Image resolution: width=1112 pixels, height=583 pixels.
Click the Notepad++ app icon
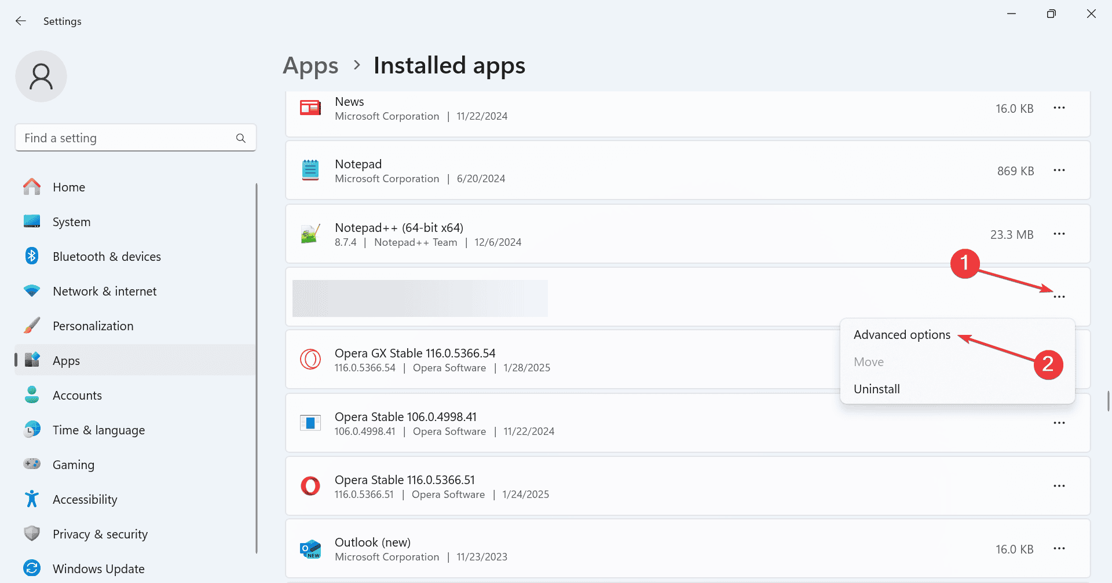tap(310, 234)
